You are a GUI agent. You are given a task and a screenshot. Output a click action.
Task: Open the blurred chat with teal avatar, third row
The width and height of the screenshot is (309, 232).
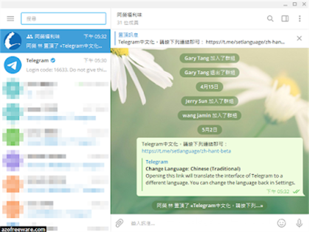(x=55, y=88)
